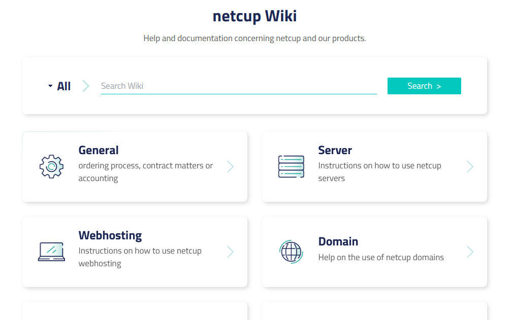Select the Domain help card
Screen dimensions: 514x320
pyautogui.click(x=374, y=252)
